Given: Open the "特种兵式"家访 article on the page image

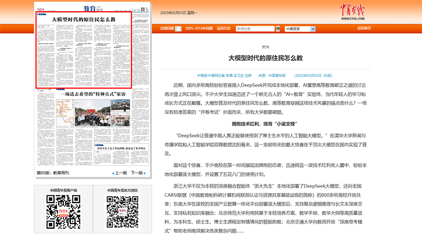Looking at the screenshot, I should (x=93, y=94).
